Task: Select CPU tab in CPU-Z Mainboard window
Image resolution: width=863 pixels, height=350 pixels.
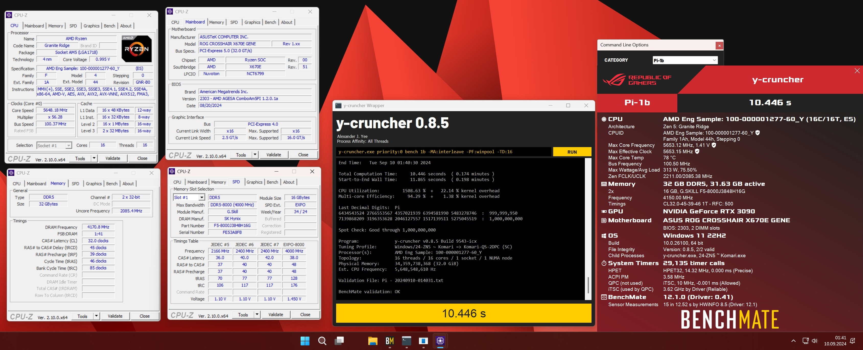Action: [175, 22]
